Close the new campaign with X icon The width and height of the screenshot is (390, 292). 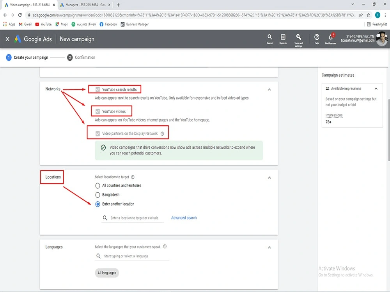coord(7,39)
